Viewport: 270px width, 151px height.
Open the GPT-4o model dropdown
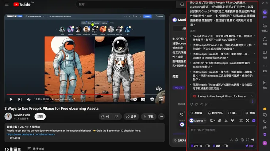point(197,146)
